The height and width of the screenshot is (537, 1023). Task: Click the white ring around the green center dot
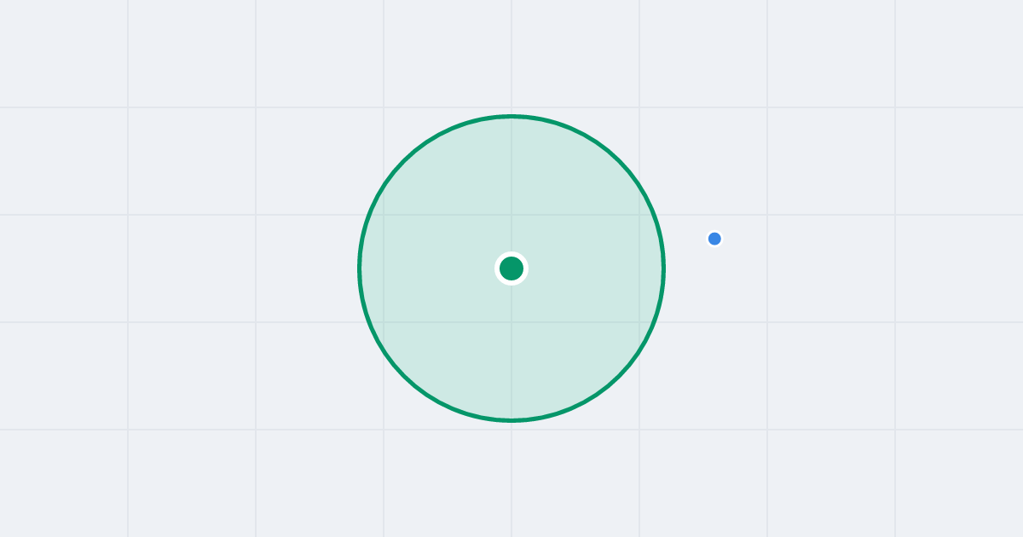(x=511, y=253)
